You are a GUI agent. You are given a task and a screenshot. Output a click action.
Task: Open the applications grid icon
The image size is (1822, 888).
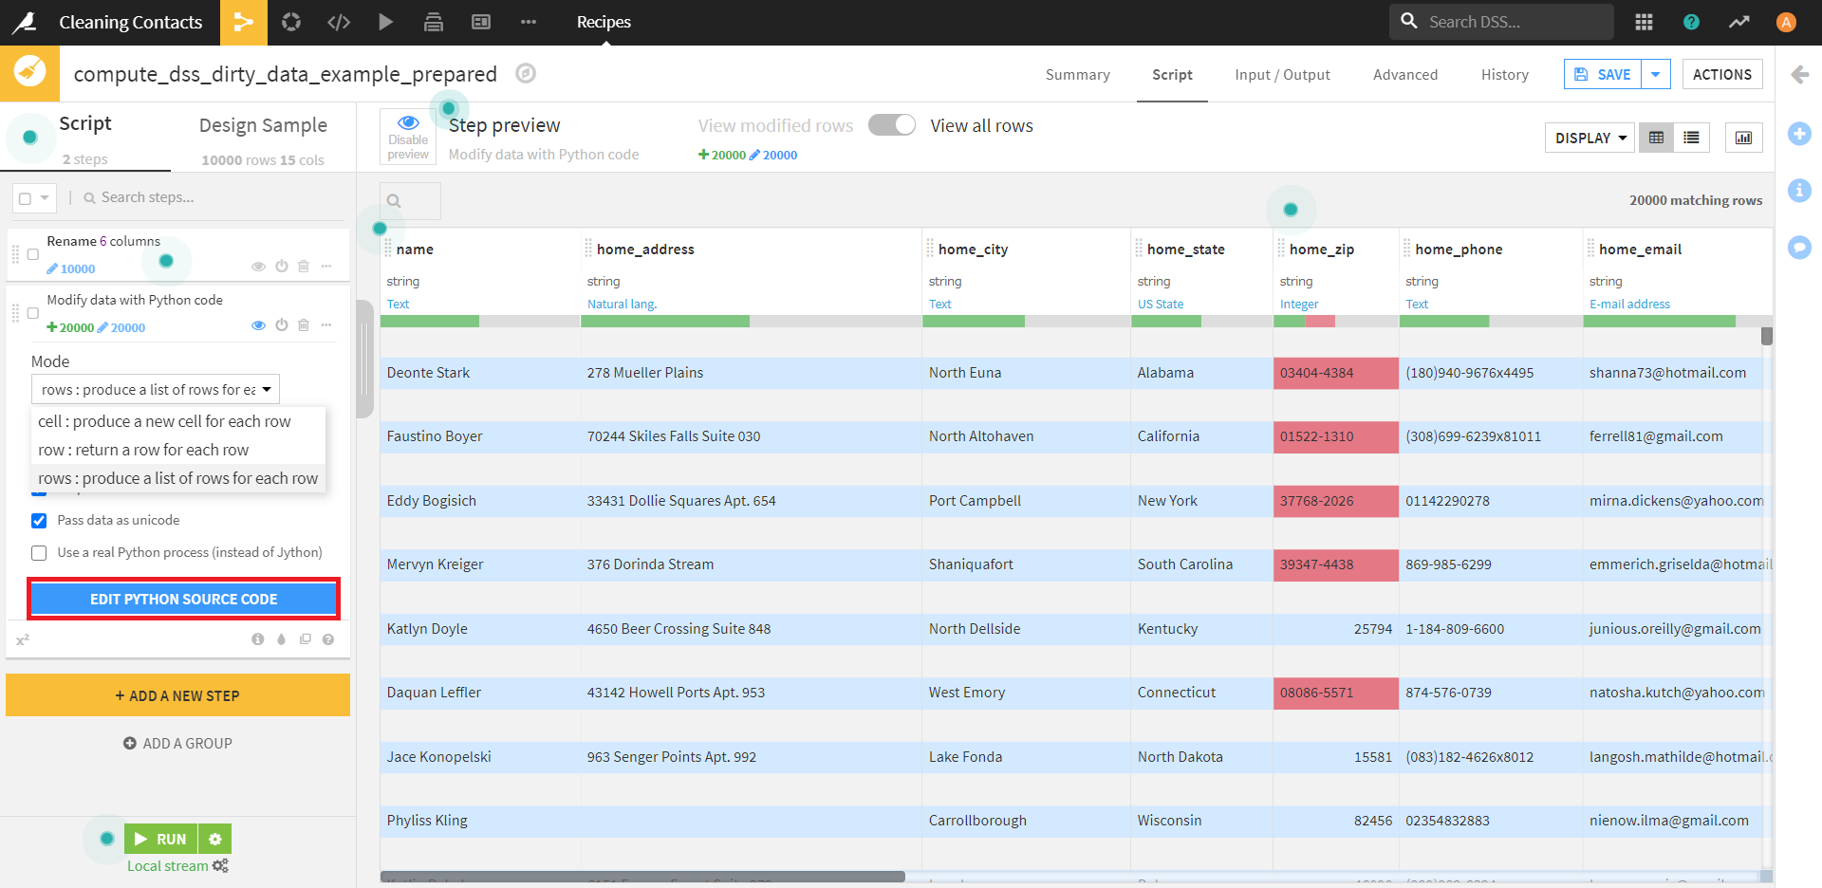[x=1645, y=22]
